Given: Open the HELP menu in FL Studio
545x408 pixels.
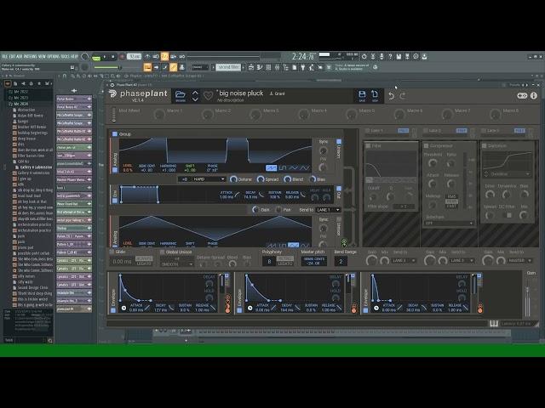Looking at the screenshot, I should coord(74,57).
